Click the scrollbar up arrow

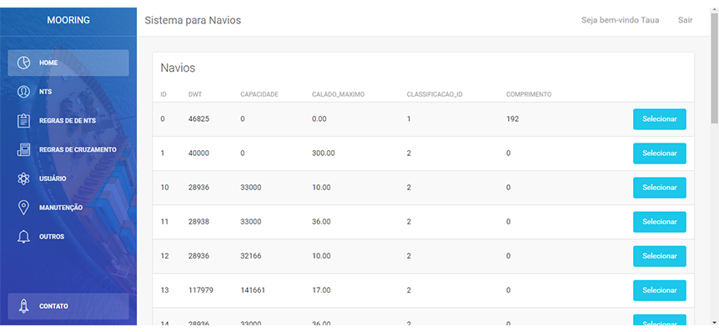[x=715, y=11]
